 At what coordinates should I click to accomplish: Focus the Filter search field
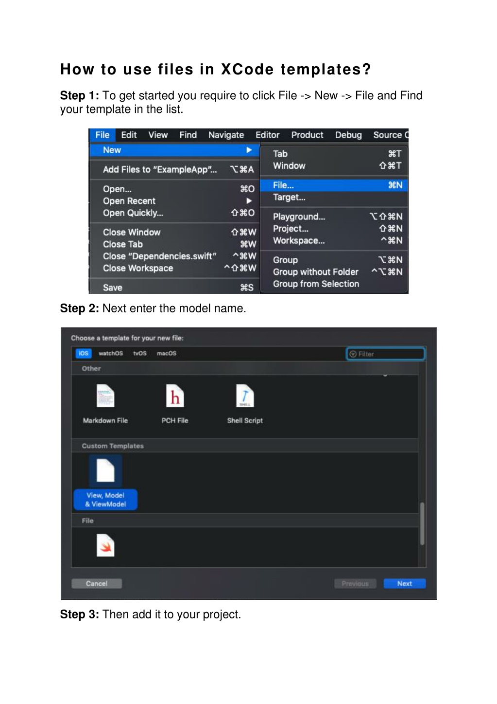tap(386, 354)
